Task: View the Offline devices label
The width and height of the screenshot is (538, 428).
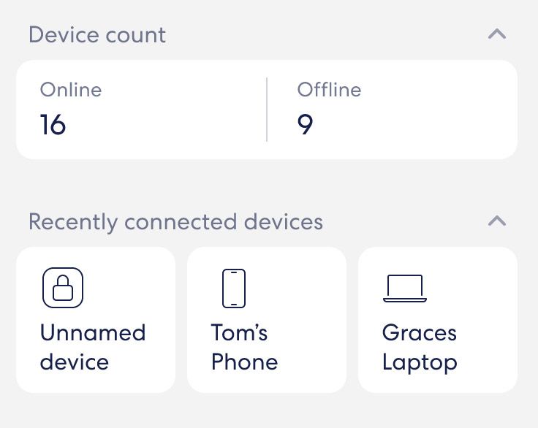Action: click(329, 90)
